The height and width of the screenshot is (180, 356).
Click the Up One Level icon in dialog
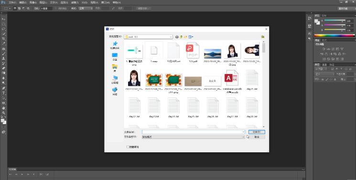181,37
